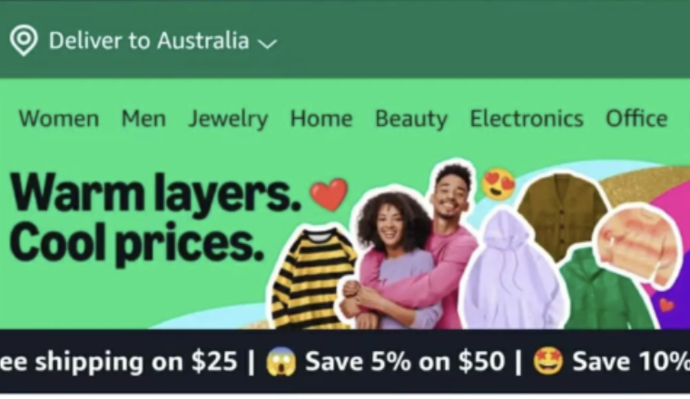The height and width of the screenshot is (399, 690).
Task: Click the red heart beside Warm layers
Action: tap(330, 194)
